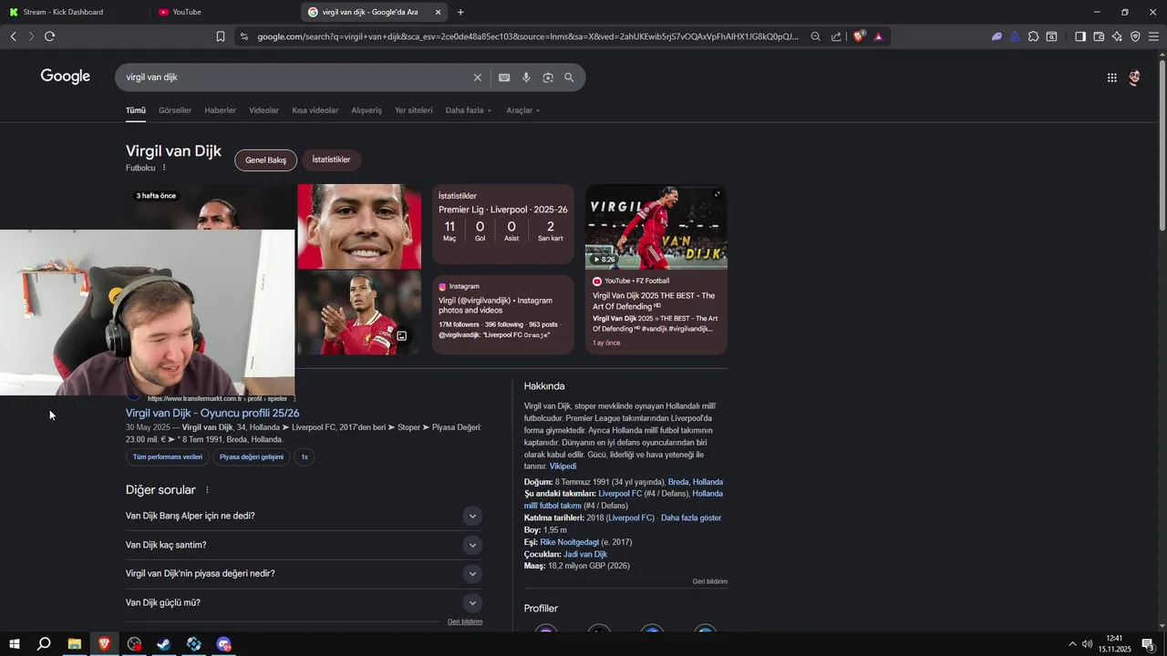Image resolution: width=1167 pixels, height=656 pixels.
Task: Click 'Daha fazla göster' in Hakkında panel
Action: [691, 518]
